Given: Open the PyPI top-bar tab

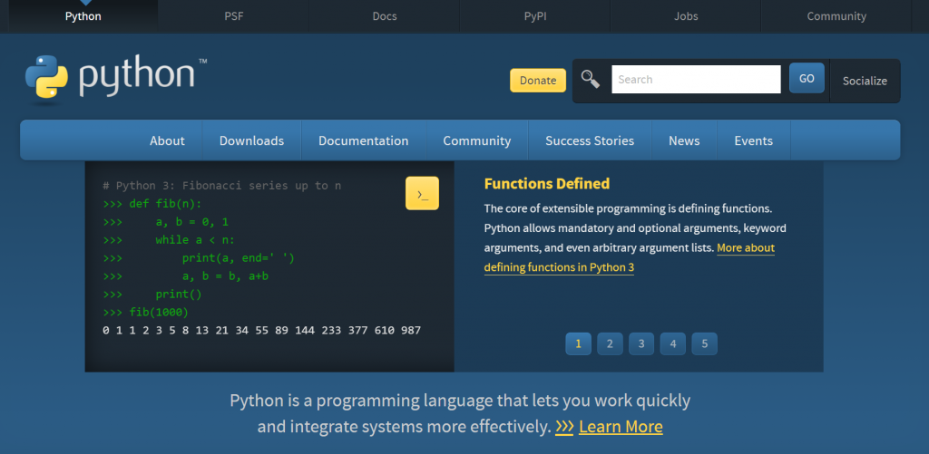Looking at the screenshot, I should 535,16.
